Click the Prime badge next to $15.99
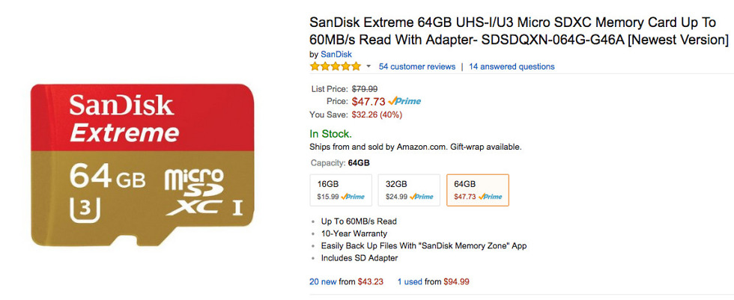 (x=351, y=197)
